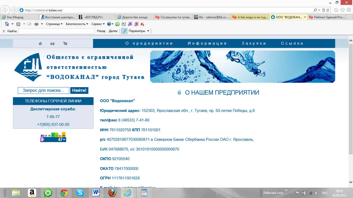Viewport: 353px width, 198px height.
Task: Open Amazon from the taskbar
Action: coord(32,193)
